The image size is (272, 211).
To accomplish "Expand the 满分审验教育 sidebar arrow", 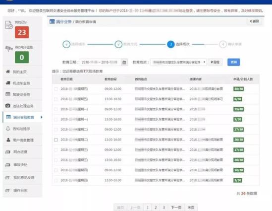I will tap(41, 117).
